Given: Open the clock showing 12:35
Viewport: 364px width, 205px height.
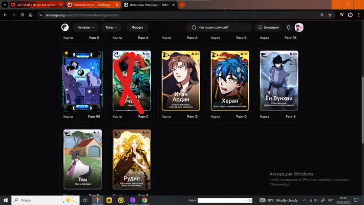Looking at the screenshot, I should tap(343, 200).
